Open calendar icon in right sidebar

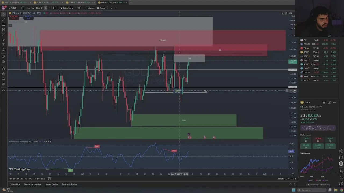(x=341, y=157)
